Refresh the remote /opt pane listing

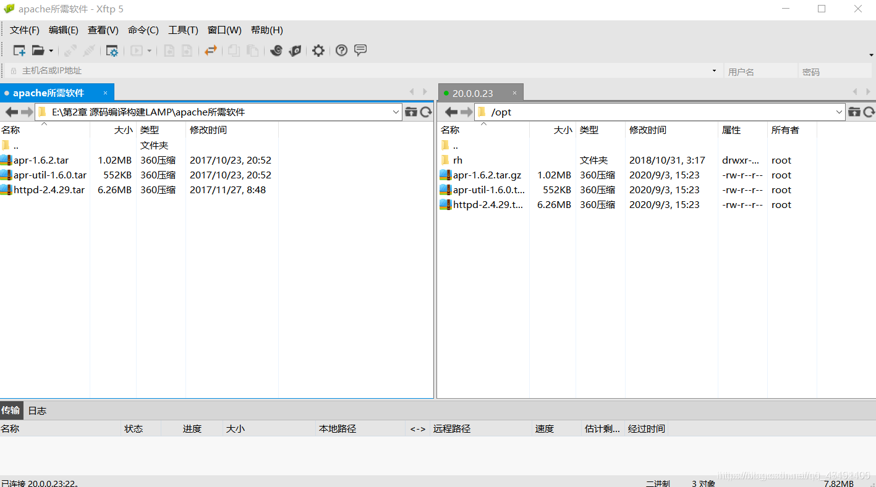(x=869, y=112)
